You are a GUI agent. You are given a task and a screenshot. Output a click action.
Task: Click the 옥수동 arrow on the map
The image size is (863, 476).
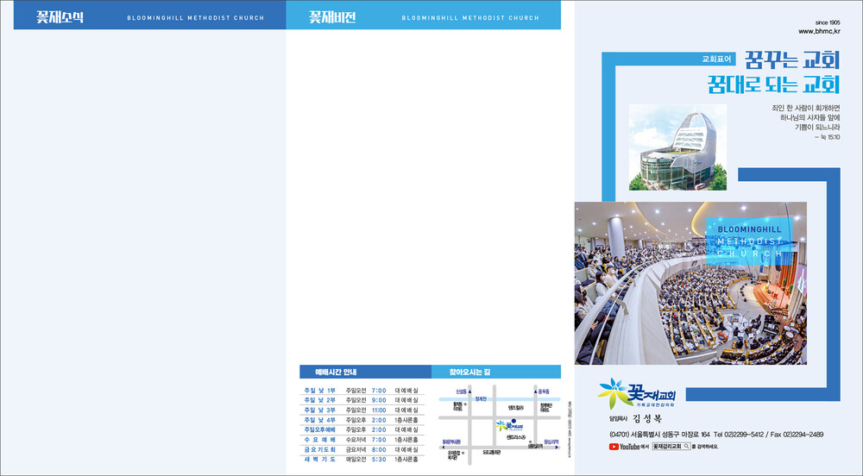(x=535, y=390)
